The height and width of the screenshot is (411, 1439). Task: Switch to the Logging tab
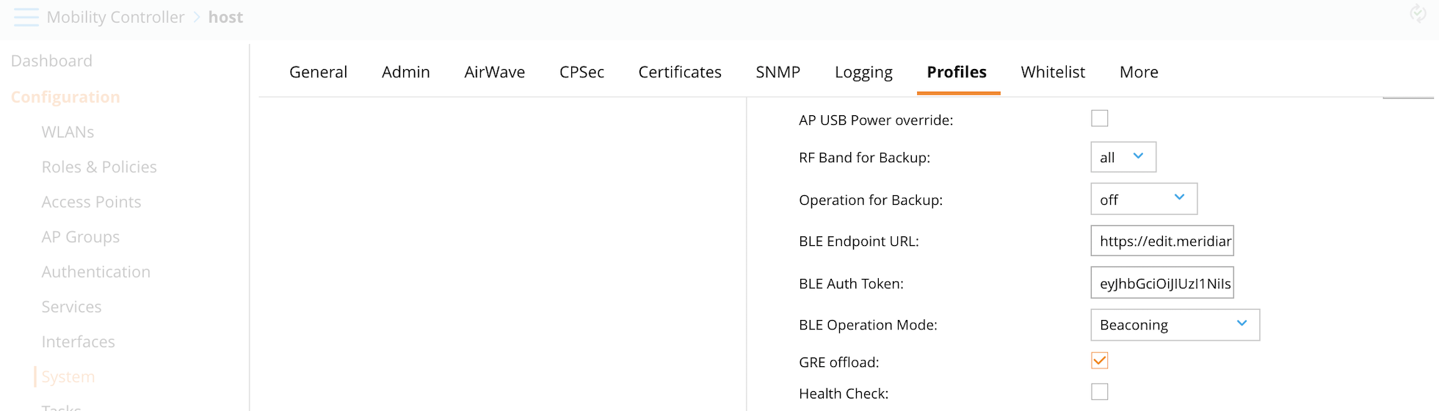coord(863,72)
